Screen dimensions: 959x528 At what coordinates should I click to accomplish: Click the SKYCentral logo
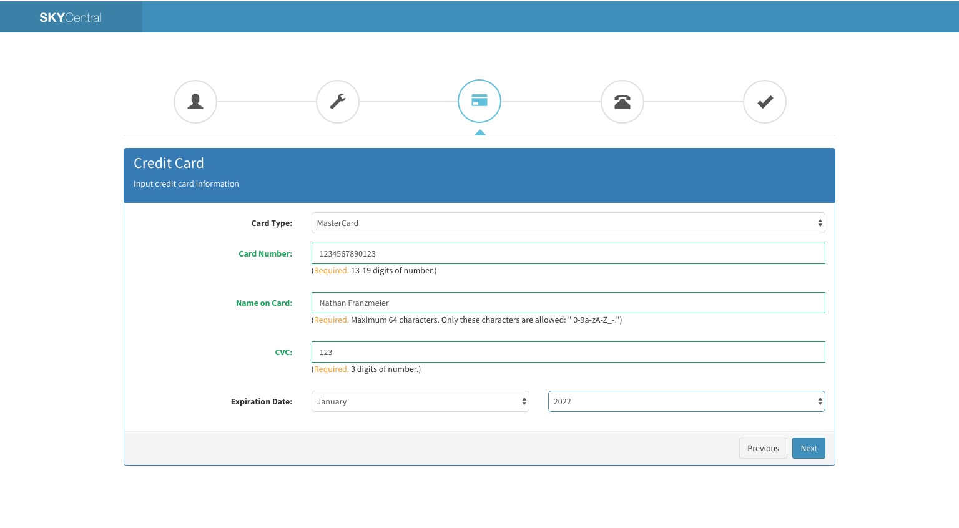click(71, 17)
